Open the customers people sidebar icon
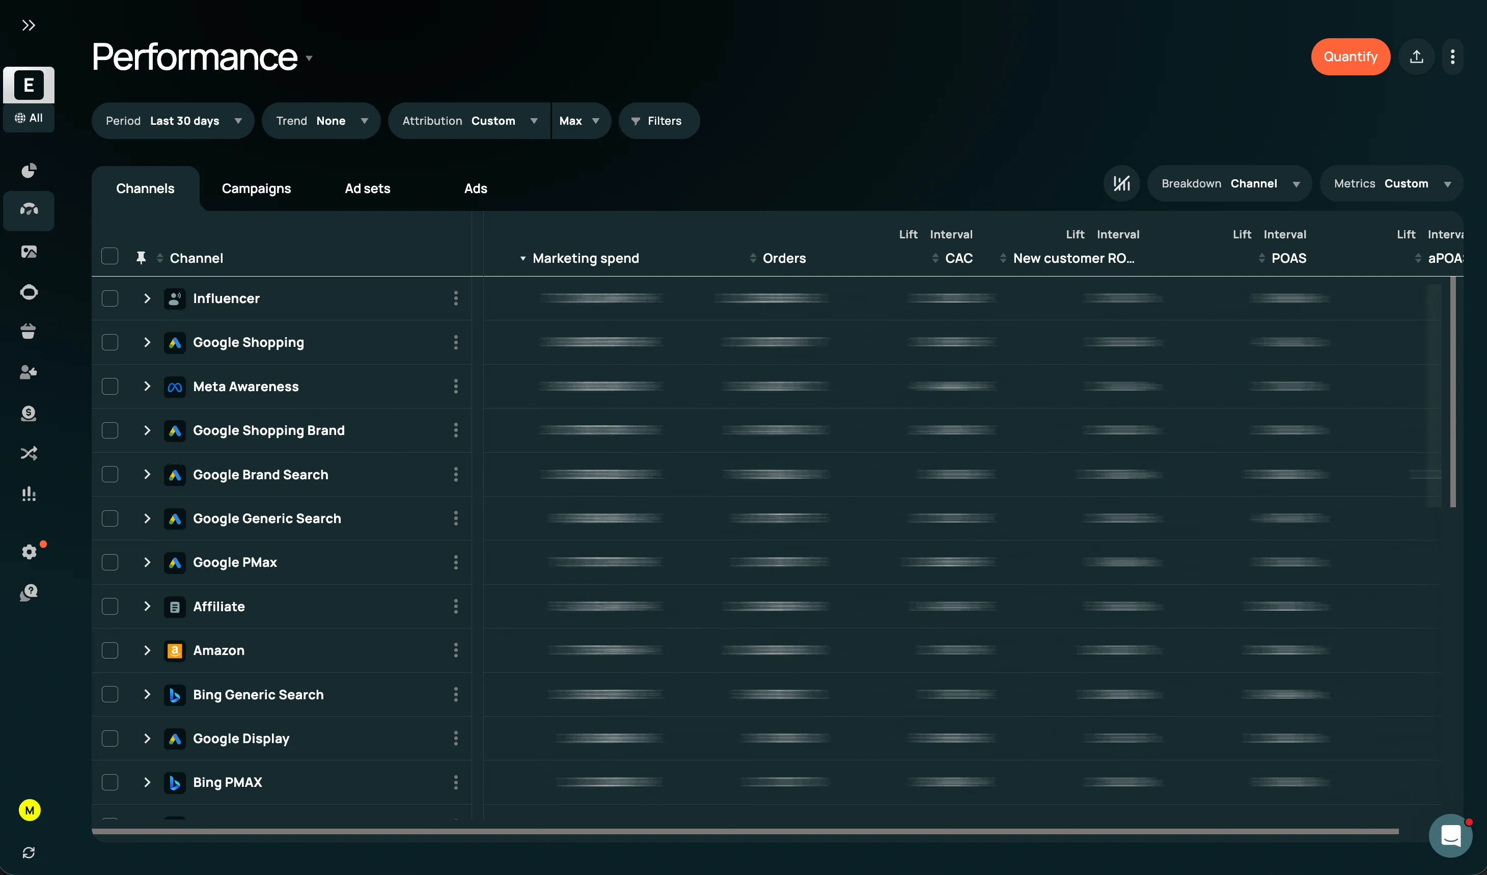This screenshot has width=1487, height=875. point(29,372)
